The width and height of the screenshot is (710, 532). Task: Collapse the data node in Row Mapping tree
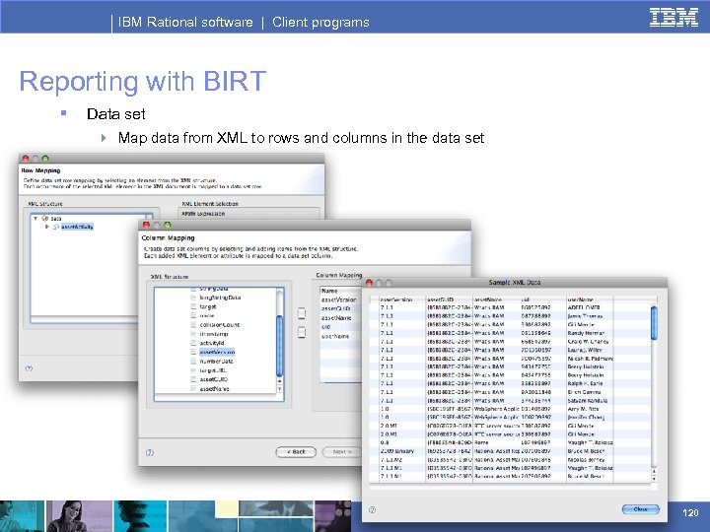[x=35, y=218]
